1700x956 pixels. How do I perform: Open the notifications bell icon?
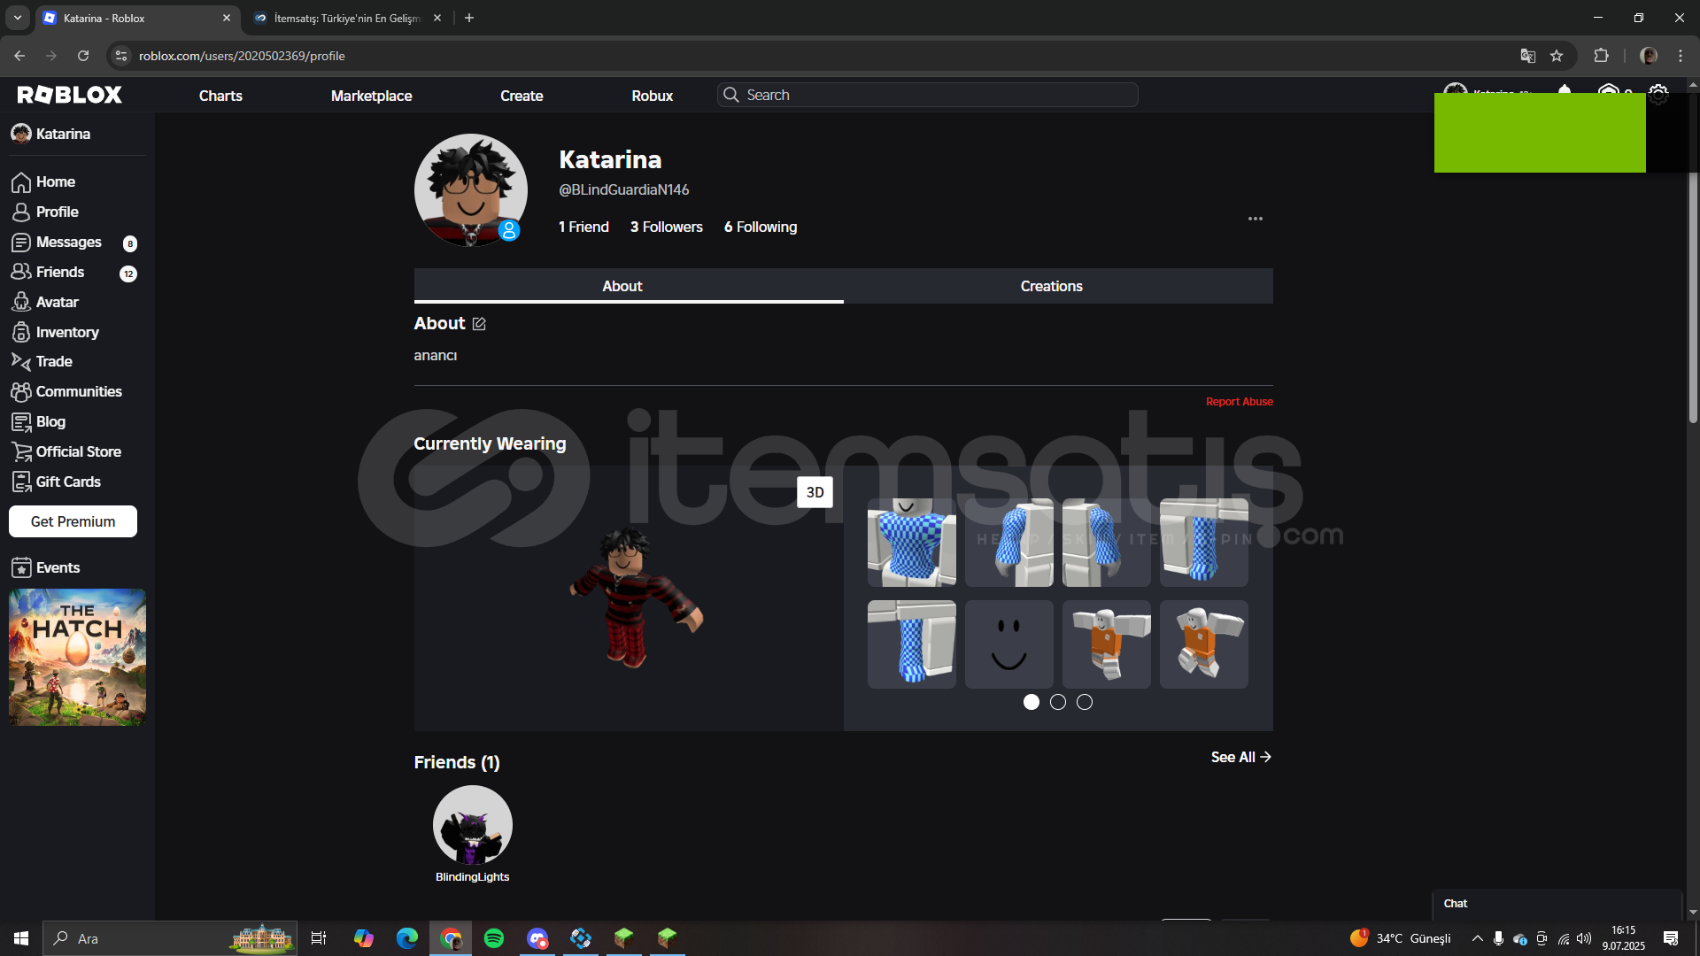click(x=1565, y=90)
